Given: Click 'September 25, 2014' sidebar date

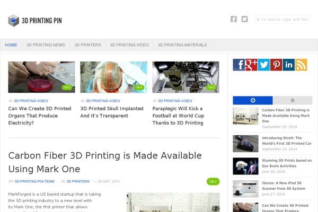Looking at the screenshot, I should point(279,127).
